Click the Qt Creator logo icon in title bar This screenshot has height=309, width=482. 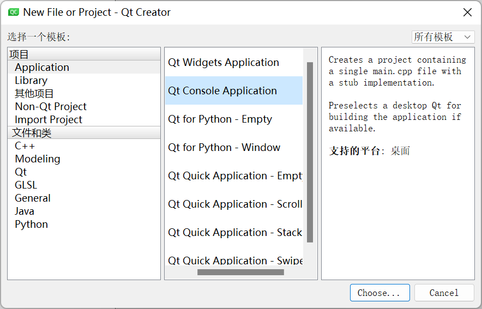(14, 13)
